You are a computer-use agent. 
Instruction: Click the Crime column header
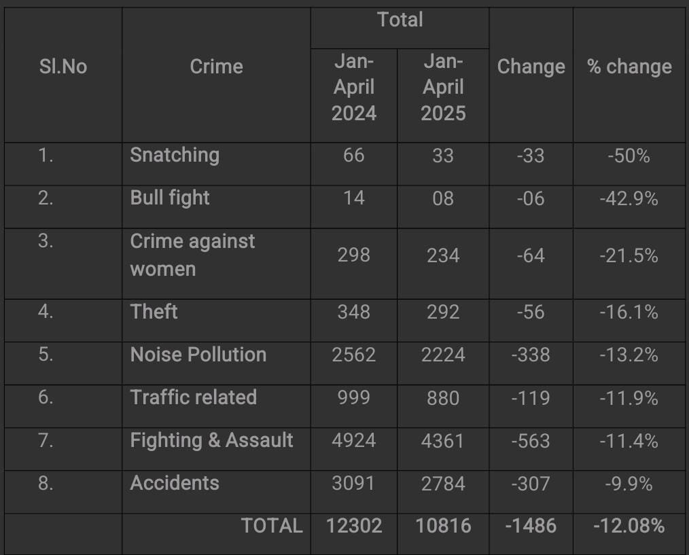(x=216, y=67)
